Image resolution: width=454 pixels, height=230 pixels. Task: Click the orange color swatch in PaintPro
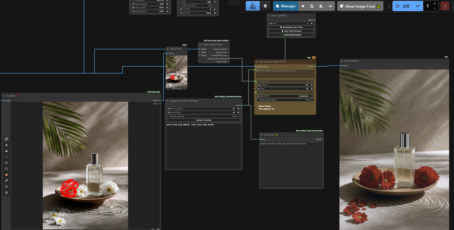point(6,175)
